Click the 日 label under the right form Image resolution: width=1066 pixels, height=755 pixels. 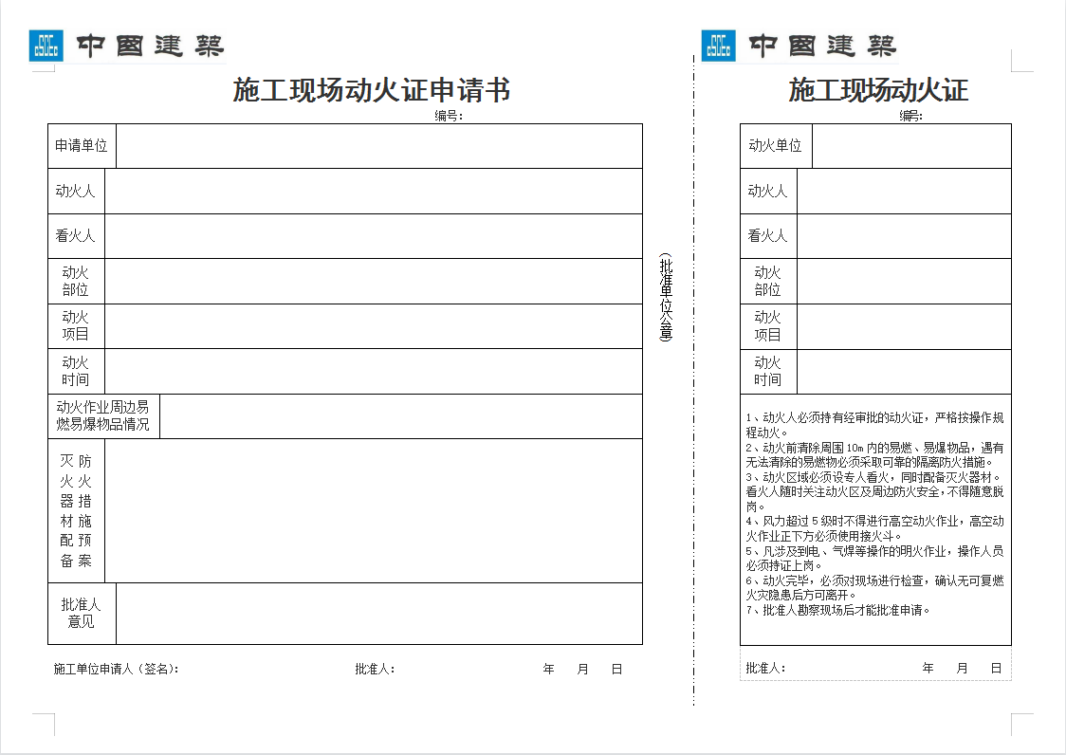[x=996, y=668]
